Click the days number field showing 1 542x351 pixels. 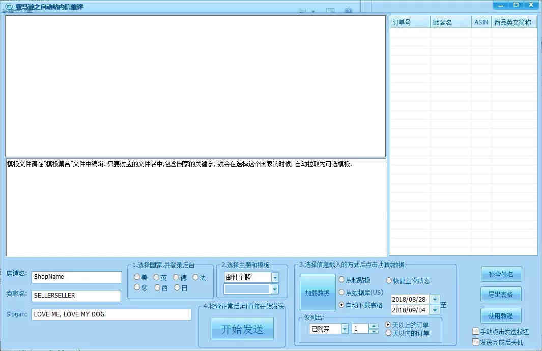click(360, 329)
